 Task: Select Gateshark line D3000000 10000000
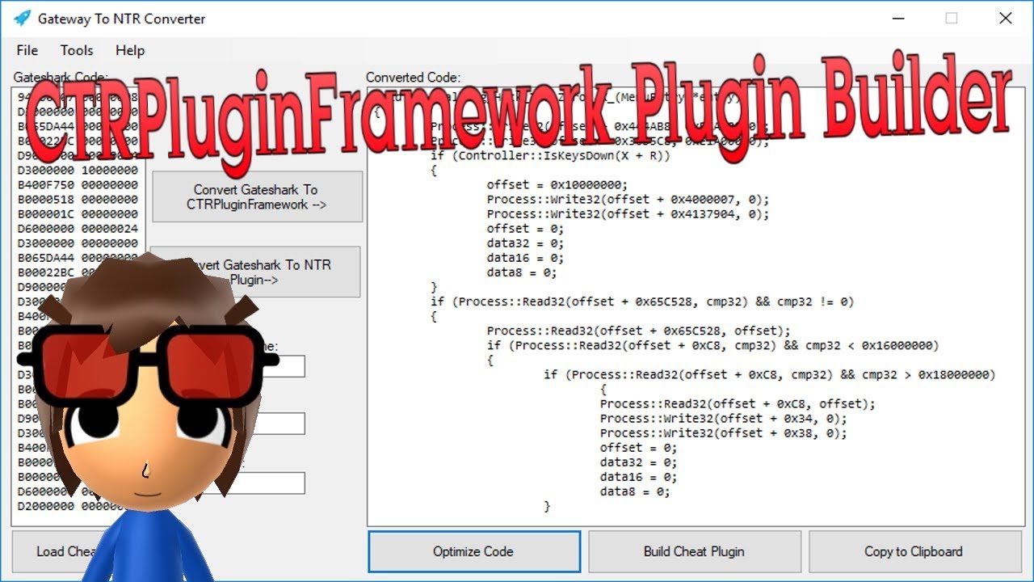coord(78,171)
